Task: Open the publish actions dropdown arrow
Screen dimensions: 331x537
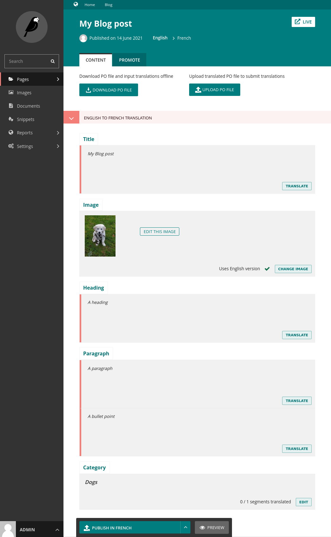Action: pyautogui.click(x=186, y=527)
